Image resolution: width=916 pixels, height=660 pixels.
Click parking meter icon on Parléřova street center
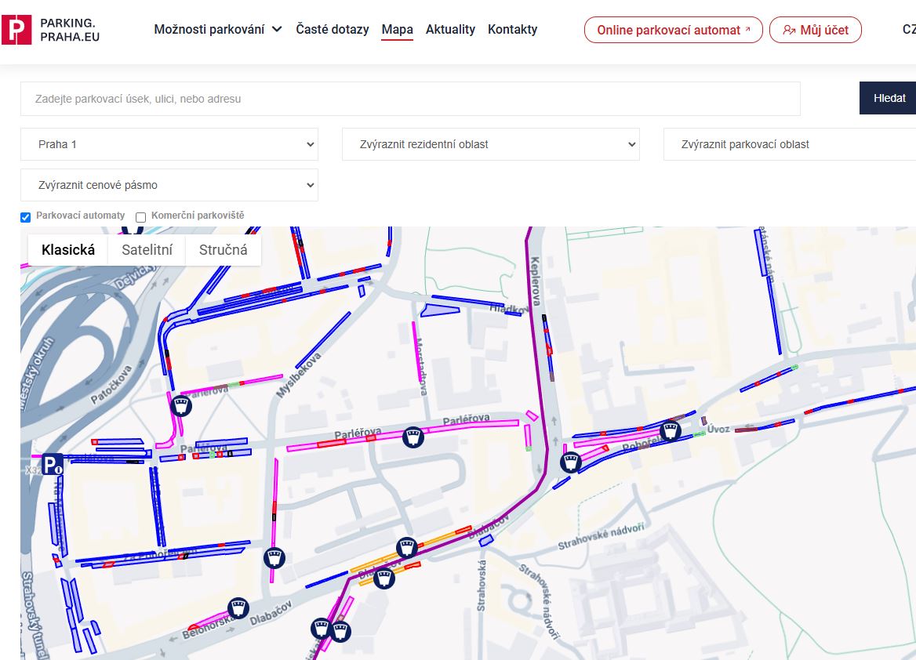pyautogui.click(x=413, y=437)
